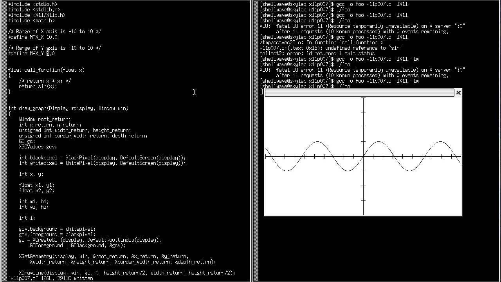Click the line '#include <stdlib.h>'

[x=34, y=10]
